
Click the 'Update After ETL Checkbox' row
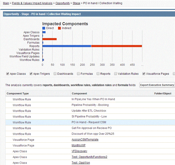point(90,111)
